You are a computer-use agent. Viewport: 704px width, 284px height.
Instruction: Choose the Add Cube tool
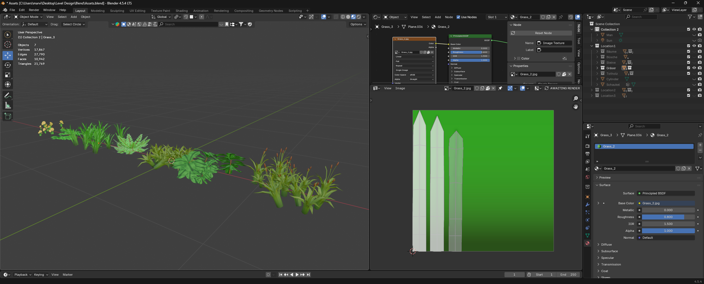8,116
